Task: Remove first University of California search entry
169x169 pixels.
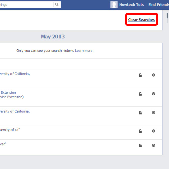Action: (153, 75)
